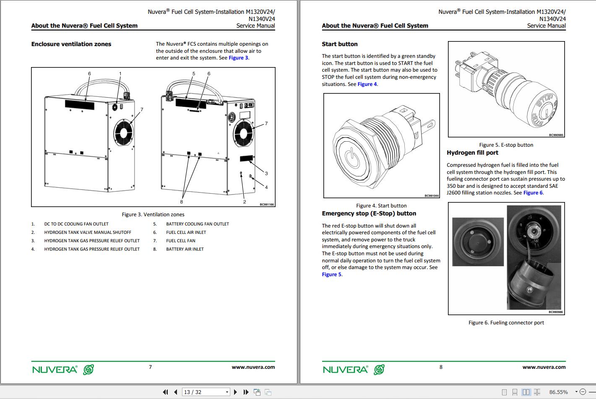Screen dimensions: 596x399
Task: Enable continuous scrolling view
Action: point(515,392)
